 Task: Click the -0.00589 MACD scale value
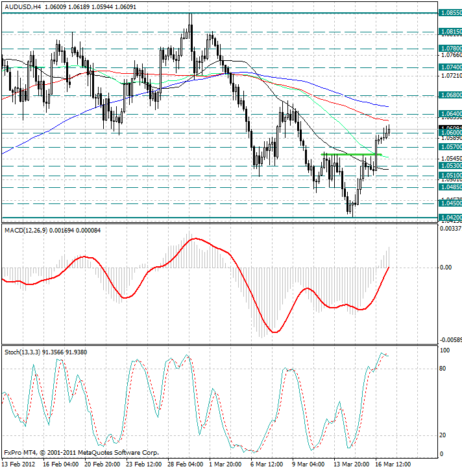tap(450, 340)
